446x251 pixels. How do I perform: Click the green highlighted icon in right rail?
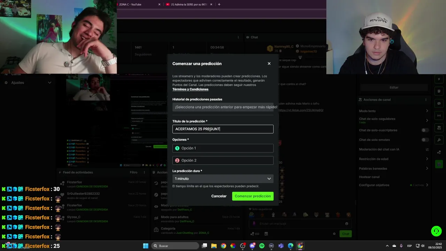tap(439, 164)
